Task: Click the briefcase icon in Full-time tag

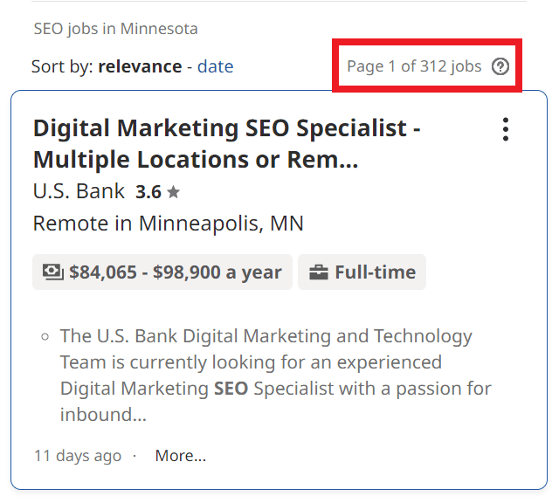Action: [318, 272]
